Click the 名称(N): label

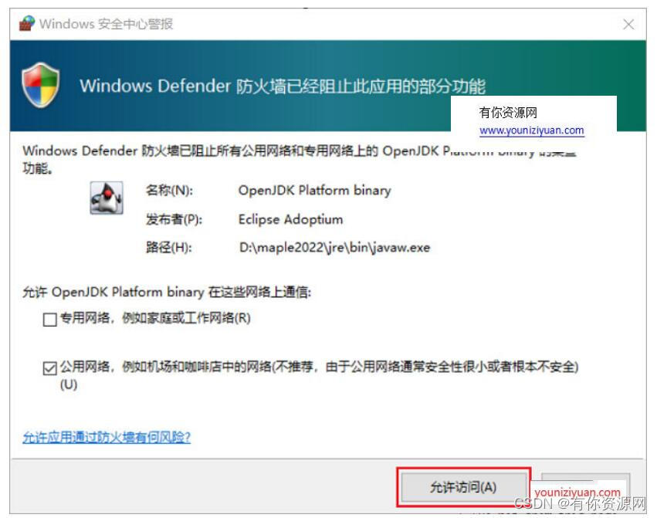click(x=169, y=190)
